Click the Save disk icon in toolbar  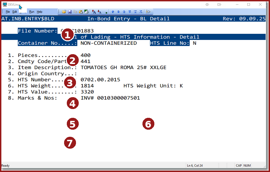[70, 12]
